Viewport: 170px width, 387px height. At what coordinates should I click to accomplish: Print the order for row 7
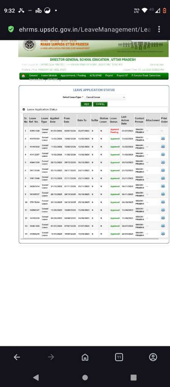163,178
